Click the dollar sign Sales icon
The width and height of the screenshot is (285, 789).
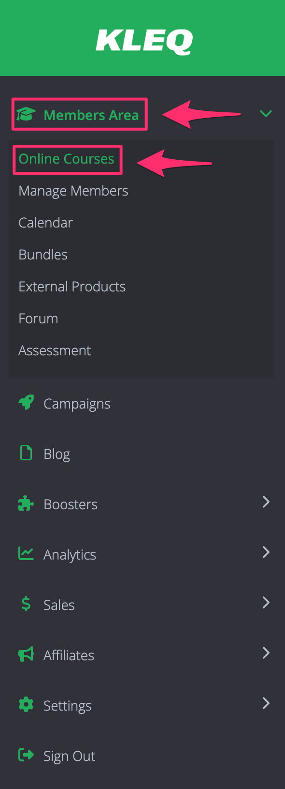tap(26, 604)
